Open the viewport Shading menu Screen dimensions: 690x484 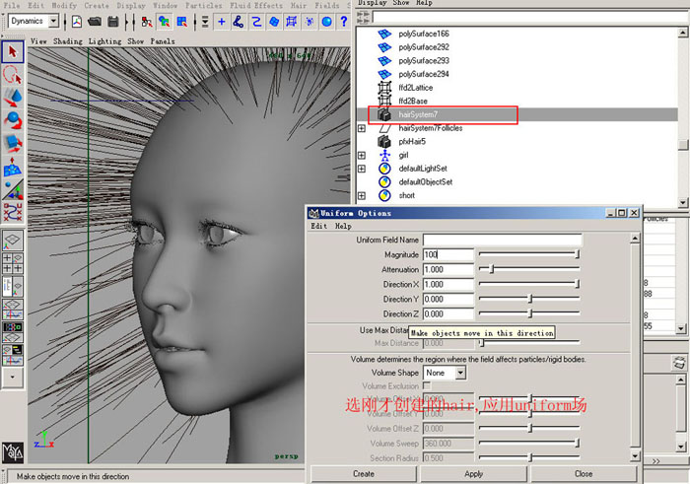tap(68, 41)
